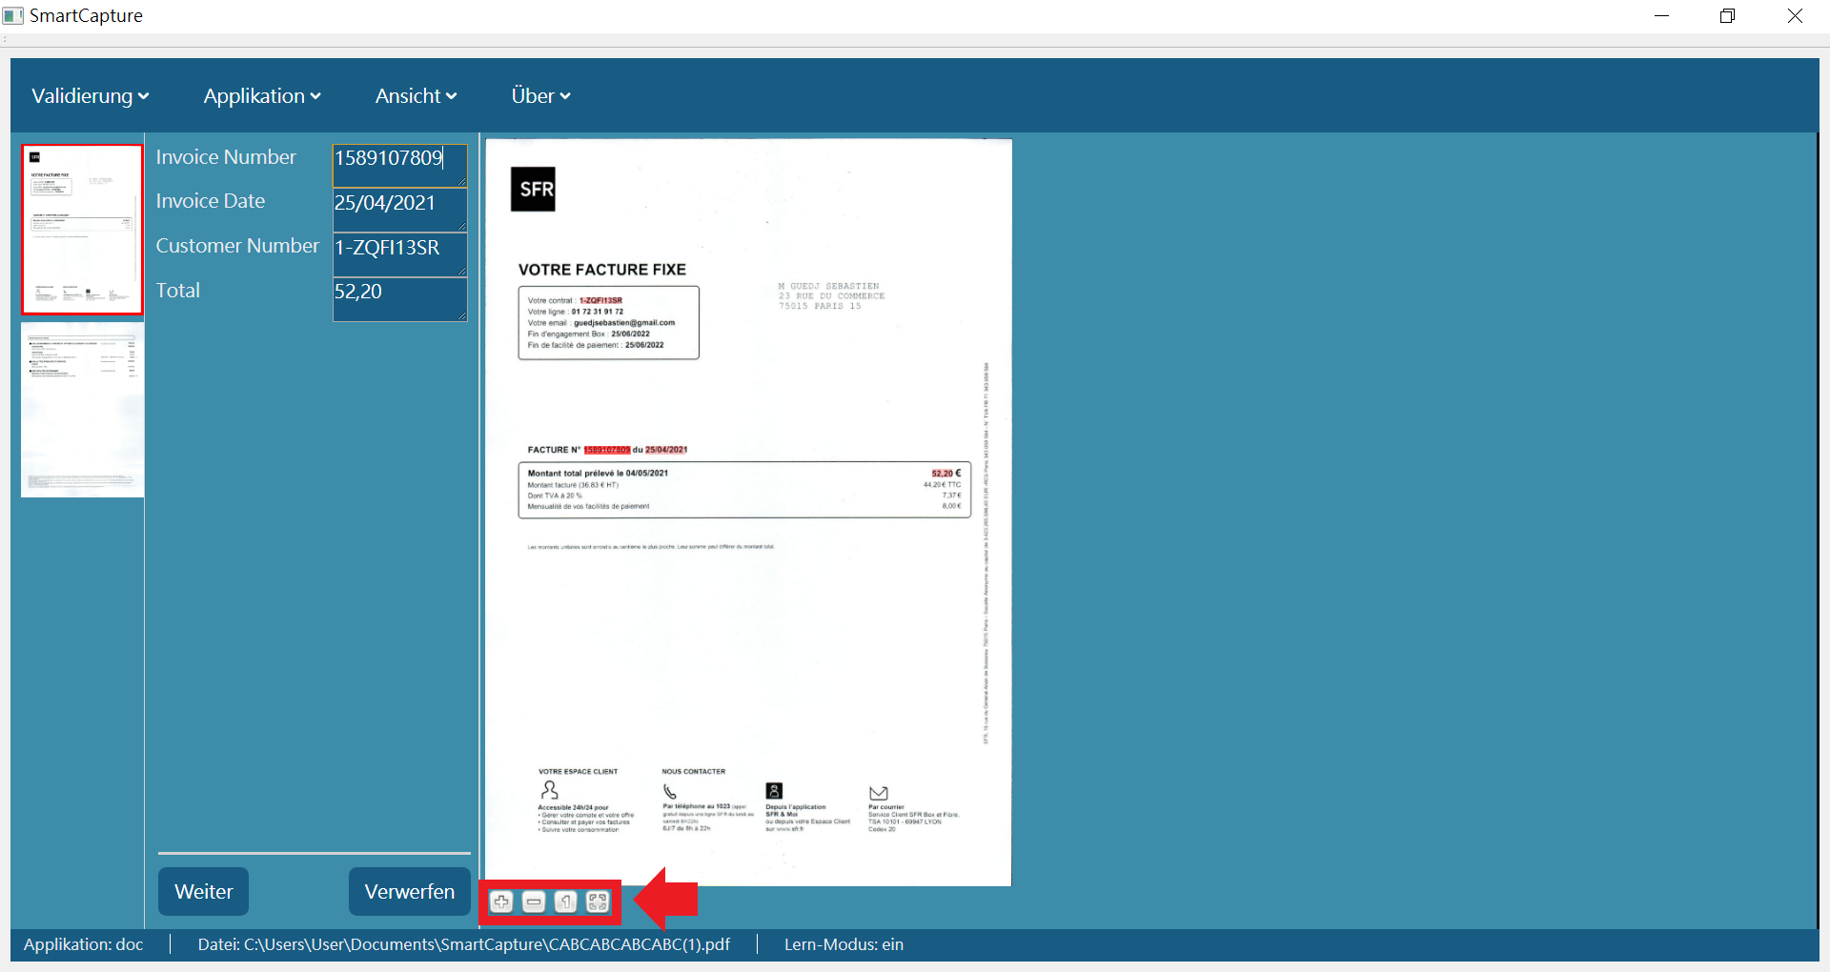Fit the document page to view

tap(598, 901)
